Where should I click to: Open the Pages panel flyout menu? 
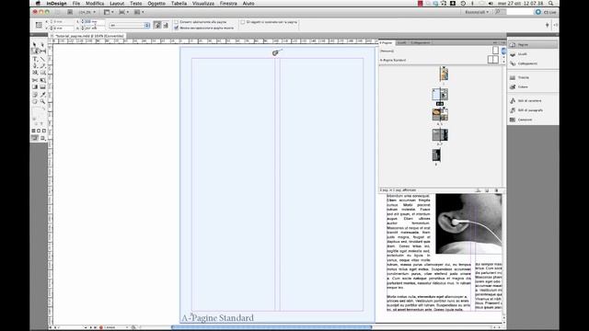[x=502, y=42]
